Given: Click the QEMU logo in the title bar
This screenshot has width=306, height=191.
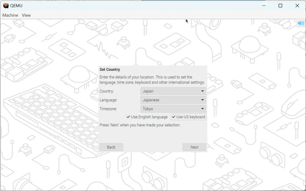Looking at the screenshot, I should pos(6,6).
